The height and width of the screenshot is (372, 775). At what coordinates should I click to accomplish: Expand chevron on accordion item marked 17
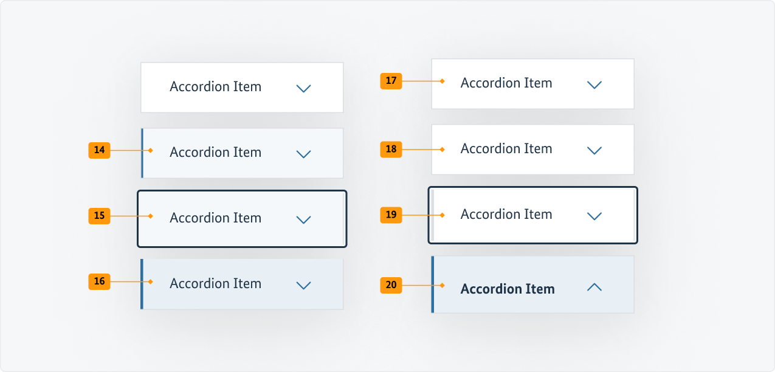tap(594, 84)
